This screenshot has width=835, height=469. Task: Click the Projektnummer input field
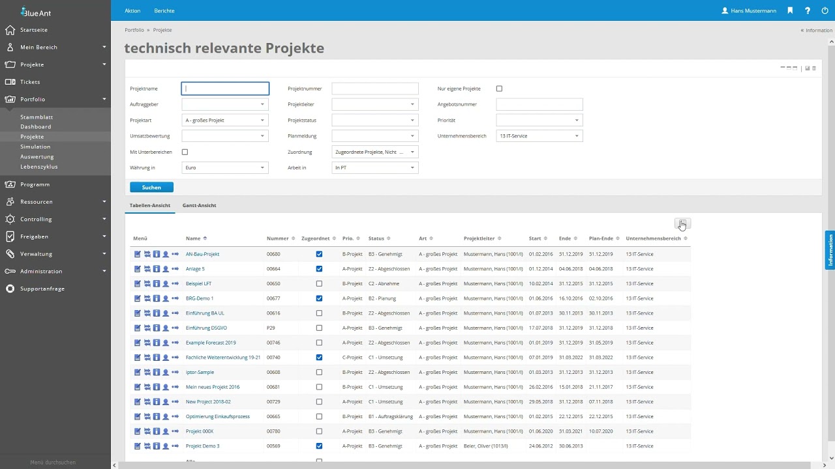pos(375,89)
